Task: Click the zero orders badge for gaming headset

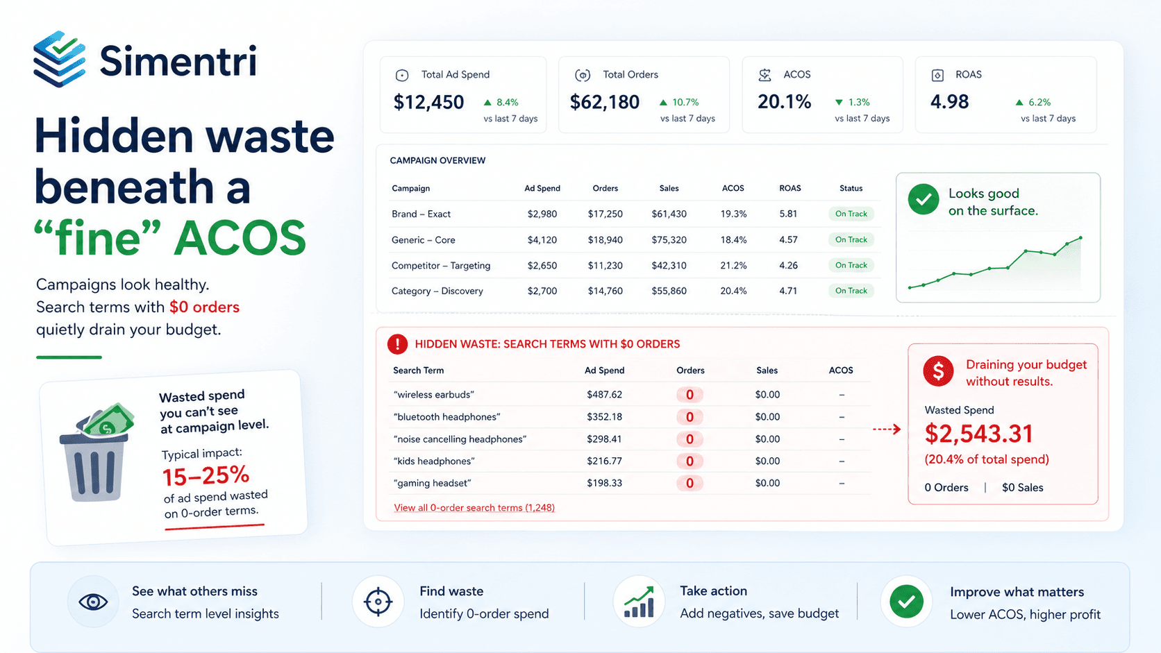Action: pos(690,483)
